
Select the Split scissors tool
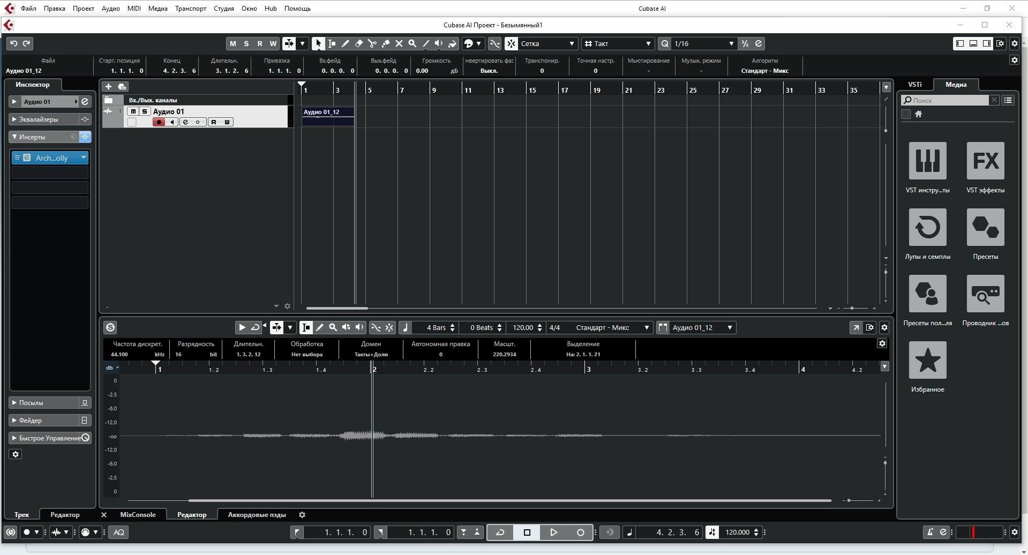coord(372,43)
